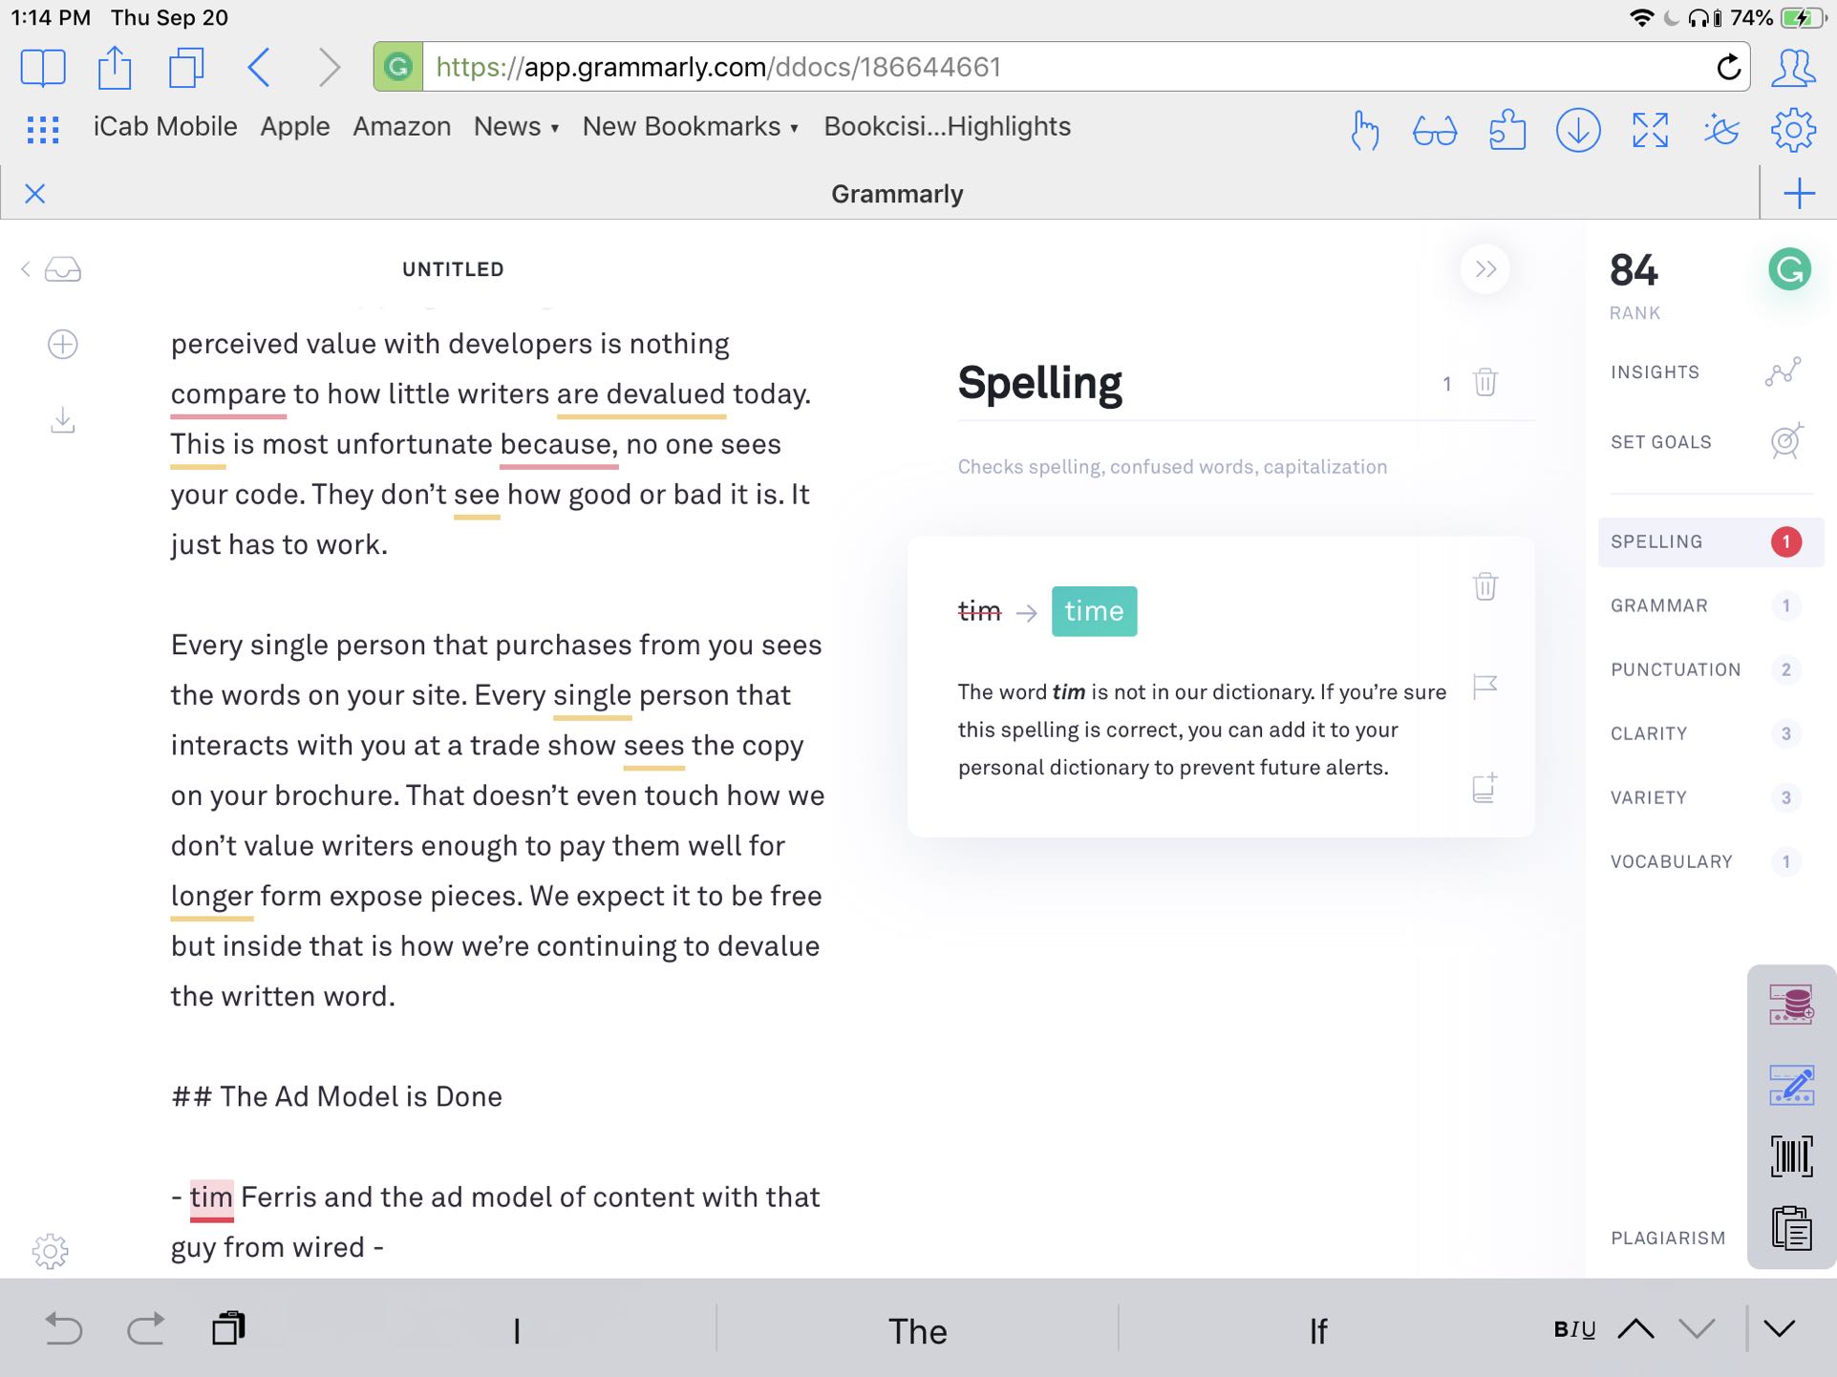Screen dimensions: 1837x1377
Task: Click the Set Goals target icon
Action: coord(1784,441)
